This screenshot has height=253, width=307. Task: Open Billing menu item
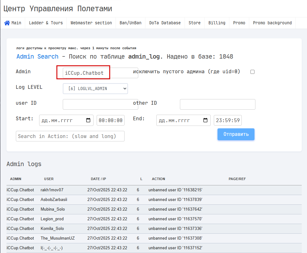click(217, 23)
